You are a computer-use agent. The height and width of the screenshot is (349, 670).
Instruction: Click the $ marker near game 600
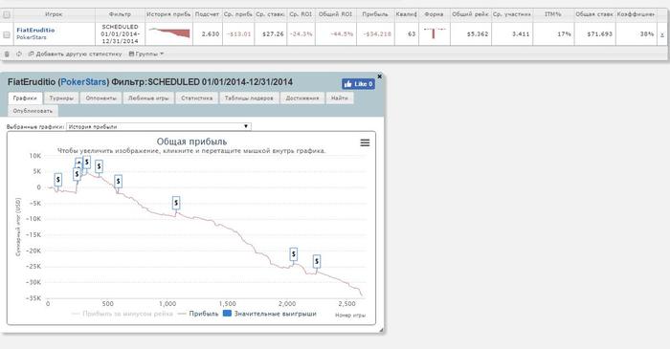pyautogui.click(x=119, y=182)
